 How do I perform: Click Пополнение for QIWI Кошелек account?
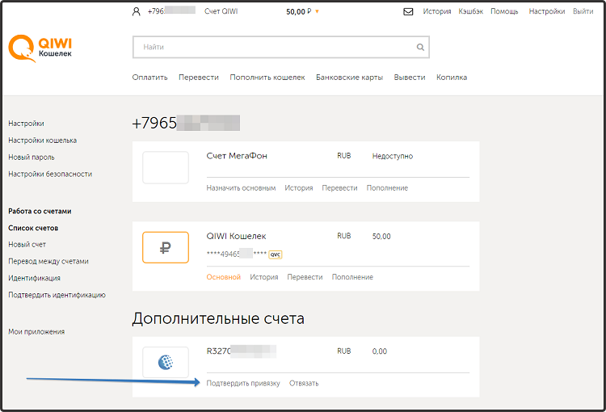click(x=352, y=277)
